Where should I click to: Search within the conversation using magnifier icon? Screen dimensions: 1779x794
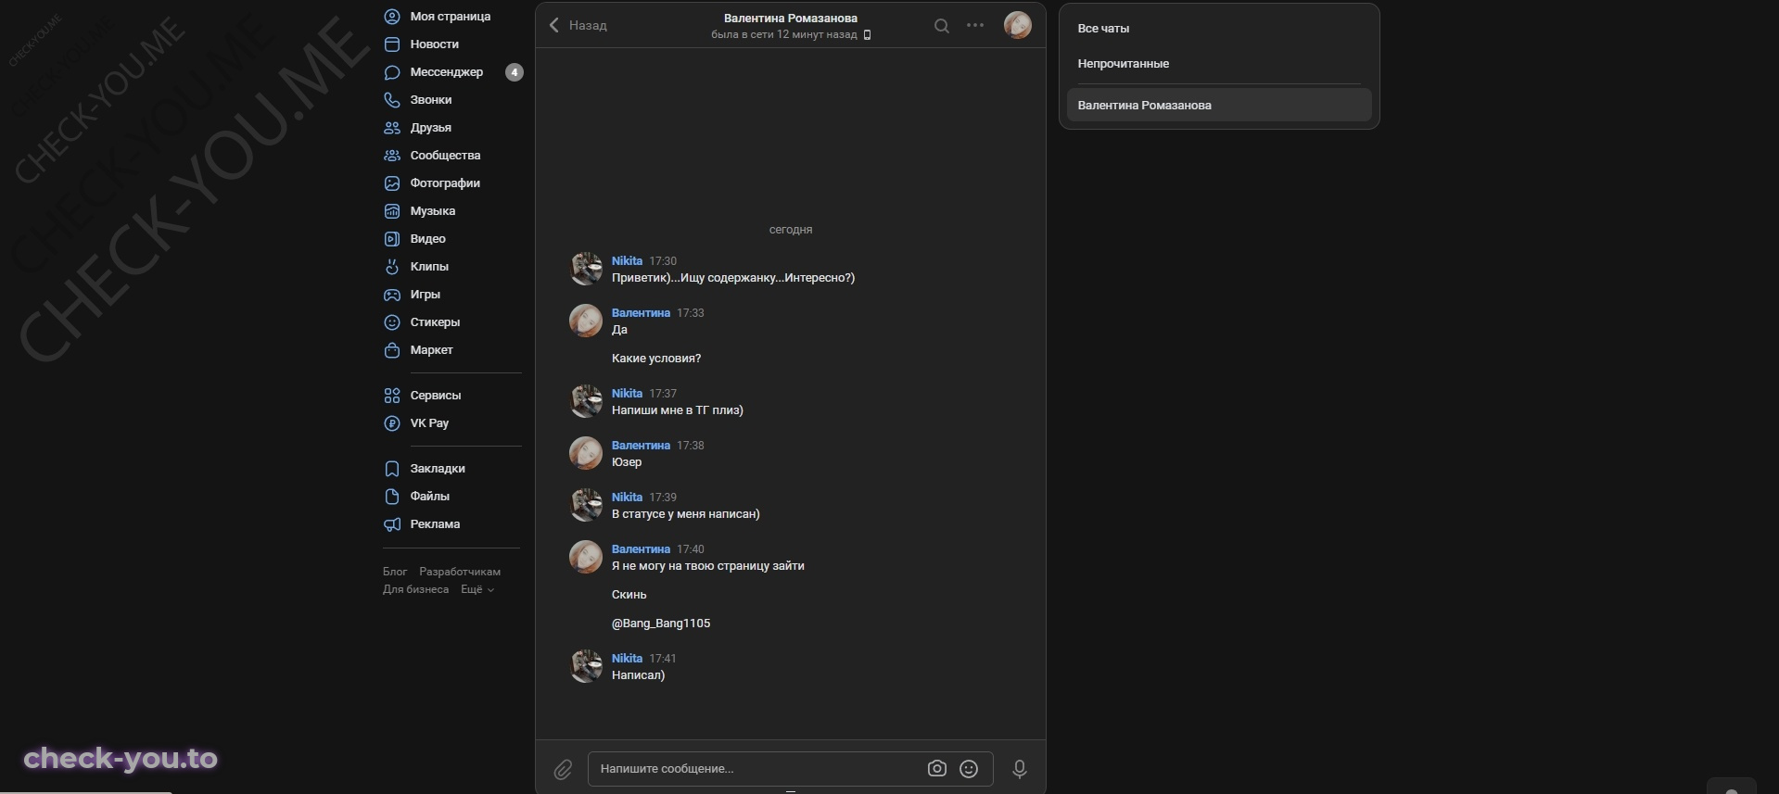pos(942,26)
